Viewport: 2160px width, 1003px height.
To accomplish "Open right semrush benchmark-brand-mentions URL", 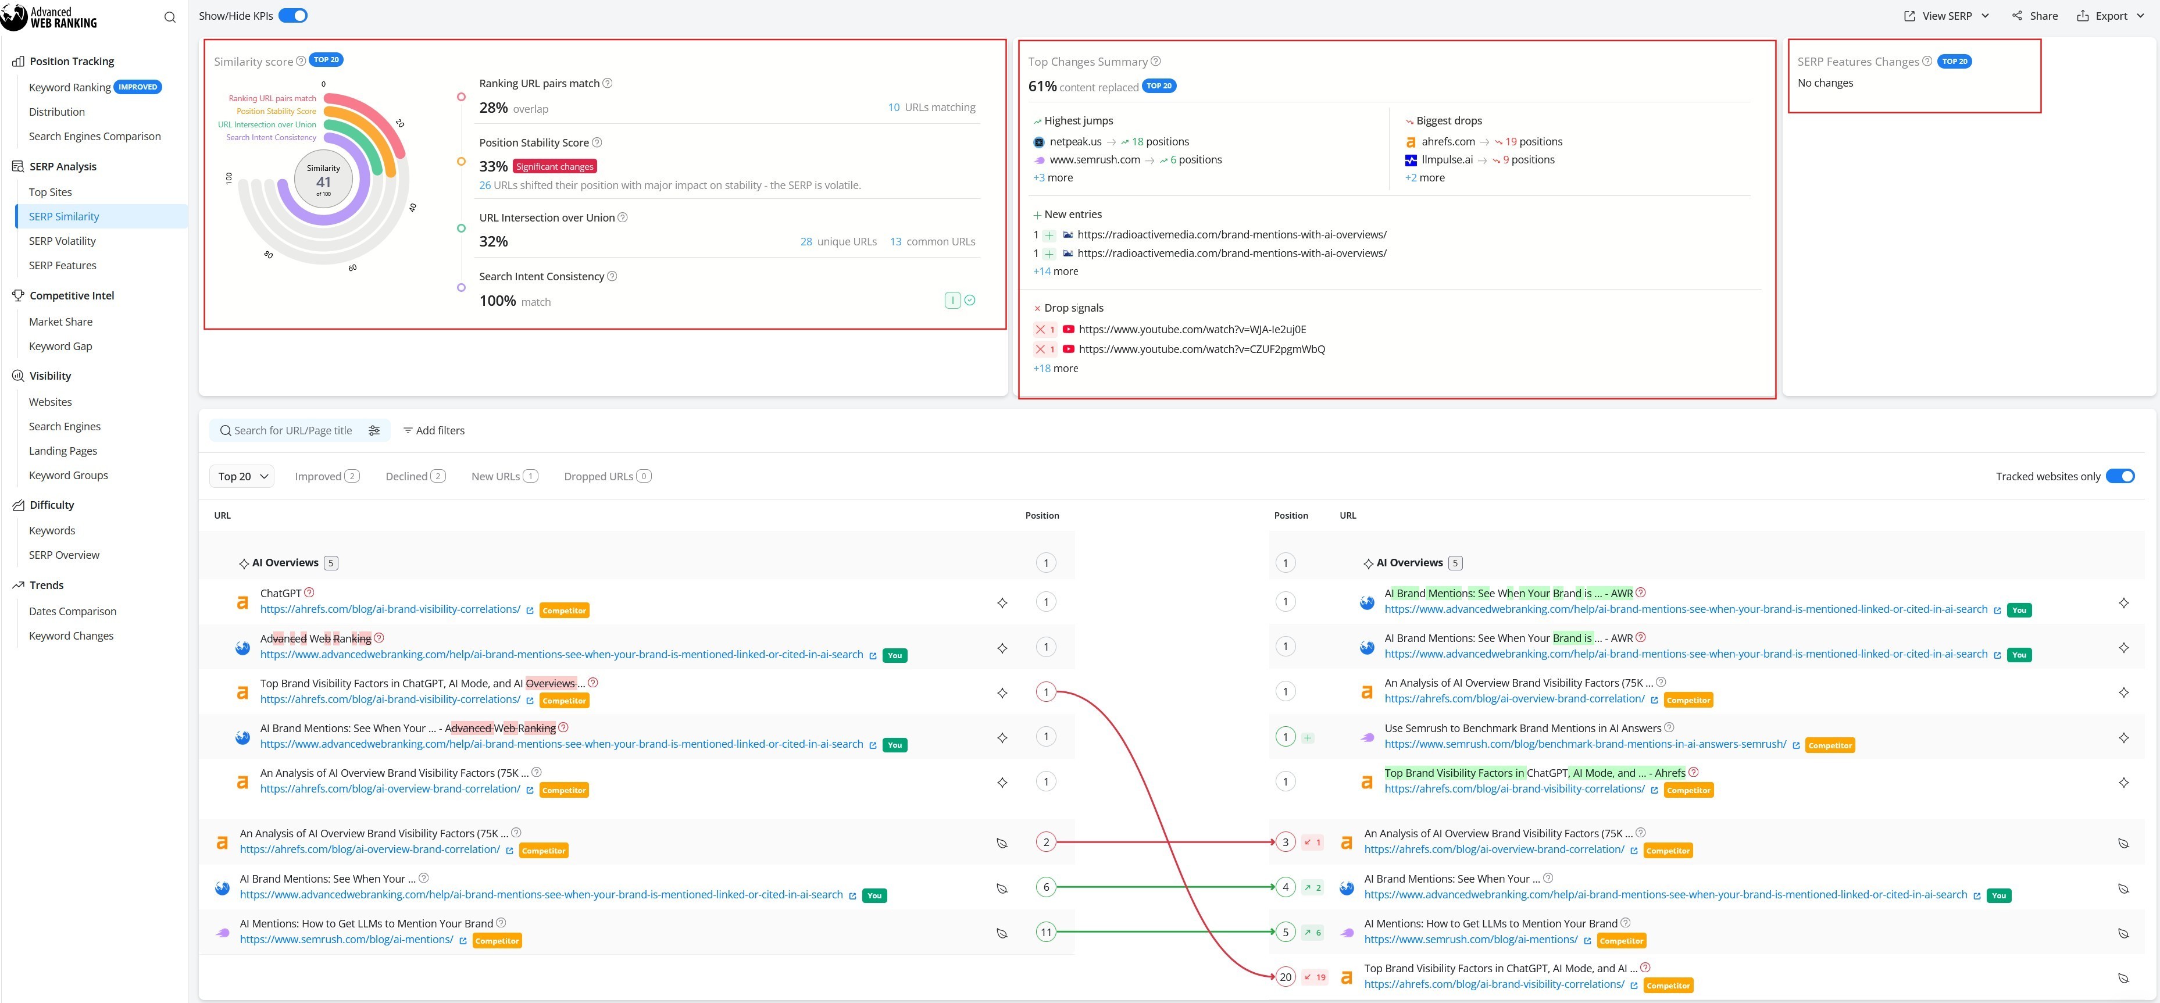I will coord(1586,744).
